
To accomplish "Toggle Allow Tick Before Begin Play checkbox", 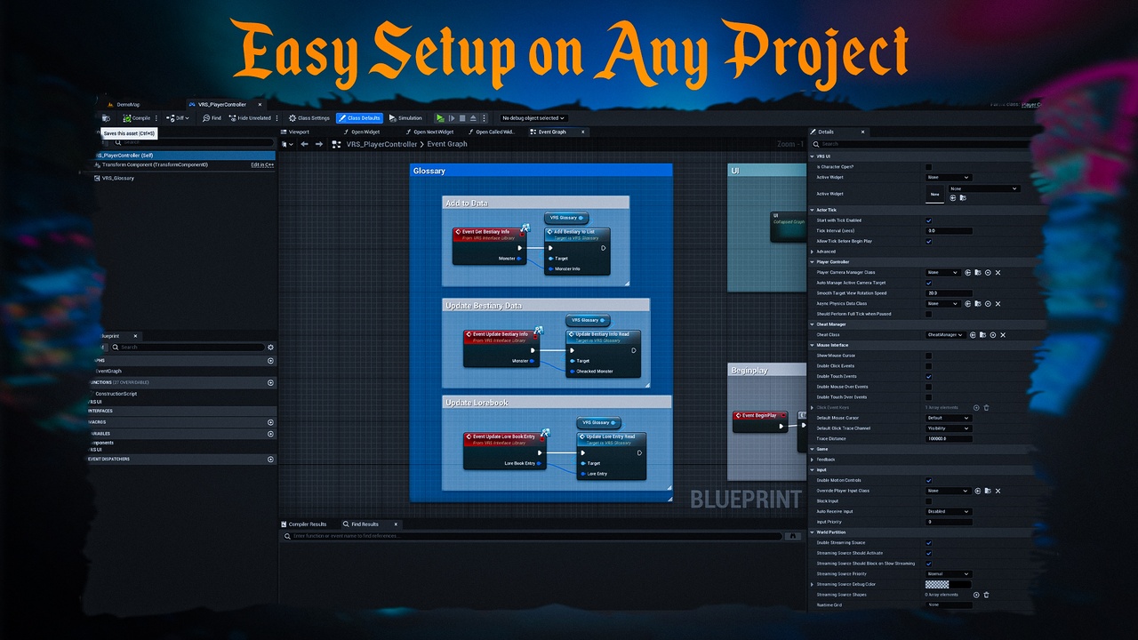I will pos(929,241).
